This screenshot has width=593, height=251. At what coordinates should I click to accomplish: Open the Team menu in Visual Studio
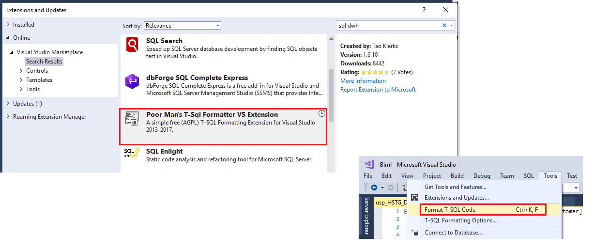point(507,176)
